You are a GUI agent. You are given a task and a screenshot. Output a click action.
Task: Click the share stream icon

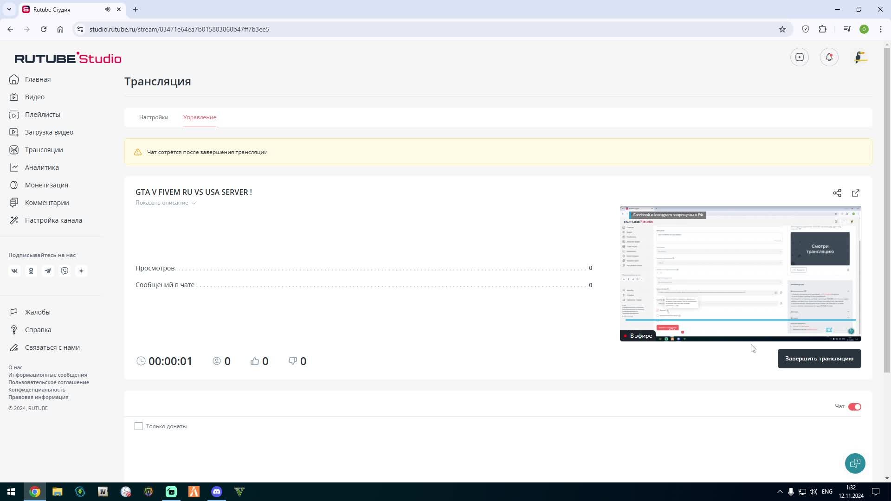pos(837,193)
